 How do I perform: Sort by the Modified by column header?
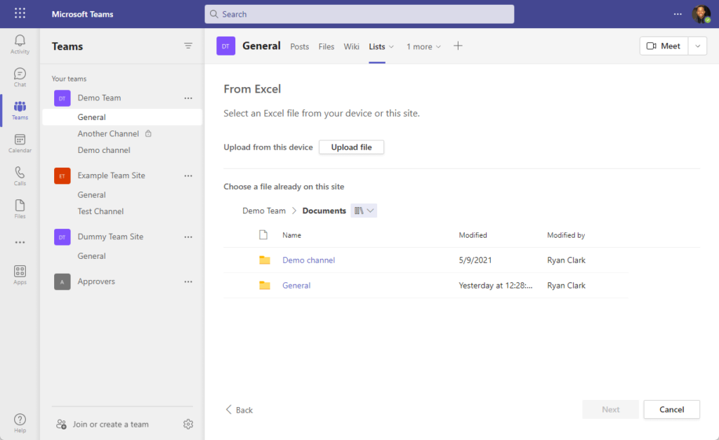pos(566,235)
